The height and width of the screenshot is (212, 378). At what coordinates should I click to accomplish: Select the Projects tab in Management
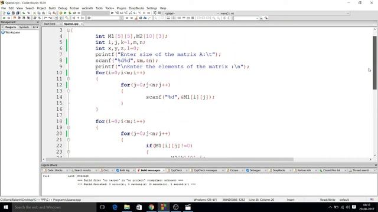coord(11,27)
